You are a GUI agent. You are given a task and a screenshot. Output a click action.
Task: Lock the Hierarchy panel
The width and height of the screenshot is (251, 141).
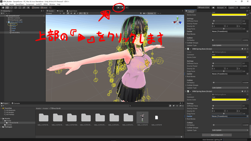pos(41,11)
